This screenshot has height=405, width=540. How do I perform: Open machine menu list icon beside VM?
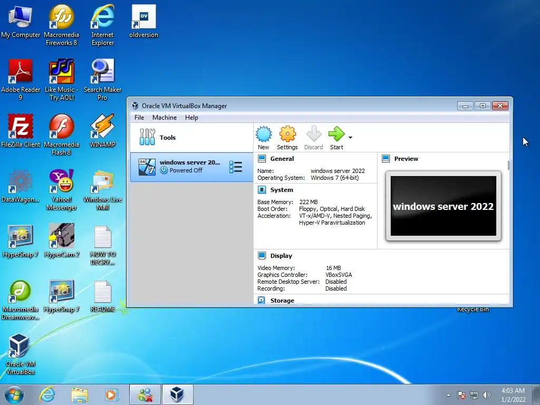[236, 167]
